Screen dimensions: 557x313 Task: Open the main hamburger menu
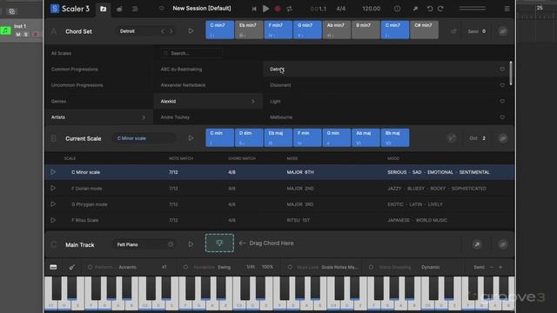(507, 9)
